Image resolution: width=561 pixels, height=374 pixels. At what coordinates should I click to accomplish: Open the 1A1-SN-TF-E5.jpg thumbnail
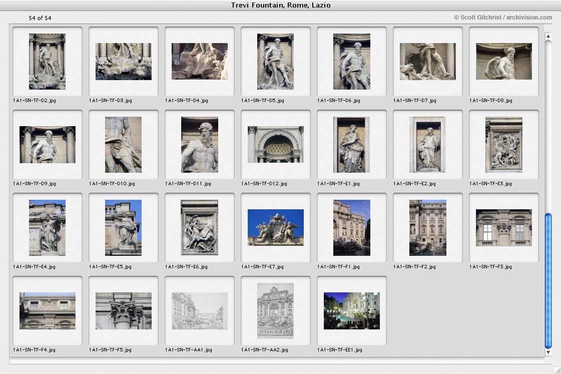pyautogui.click(x=124, y=228)
